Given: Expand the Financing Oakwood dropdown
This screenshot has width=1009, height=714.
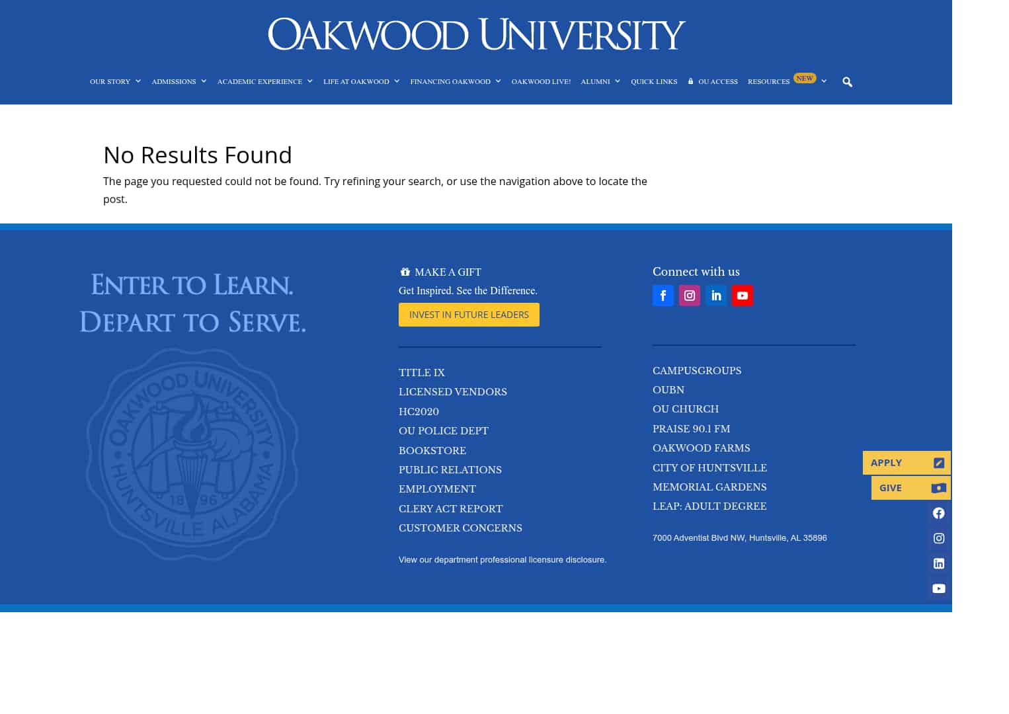Looking at the screenshot, I should pyautogui.click(x=456, y=81).
